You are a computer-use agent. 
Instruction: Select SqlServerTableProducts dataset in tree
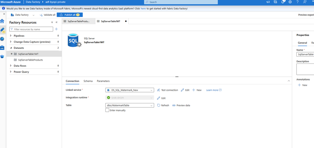pyautogui.click(x=34, y=60)
